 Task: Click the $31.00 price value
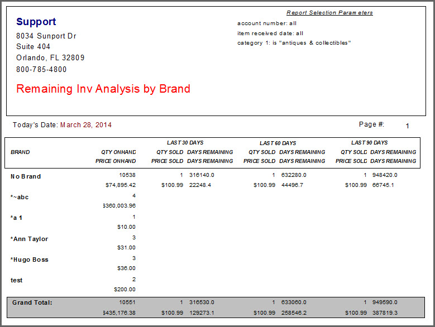(126, 248)
